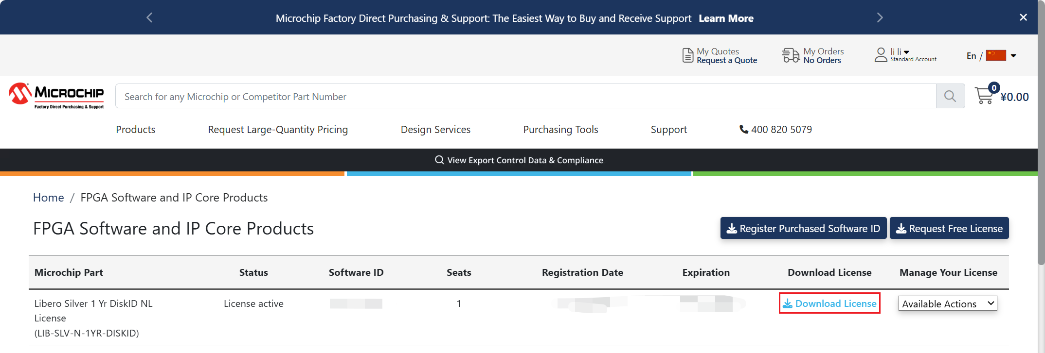Click Register Purchased Software ID button

(803, 228)
